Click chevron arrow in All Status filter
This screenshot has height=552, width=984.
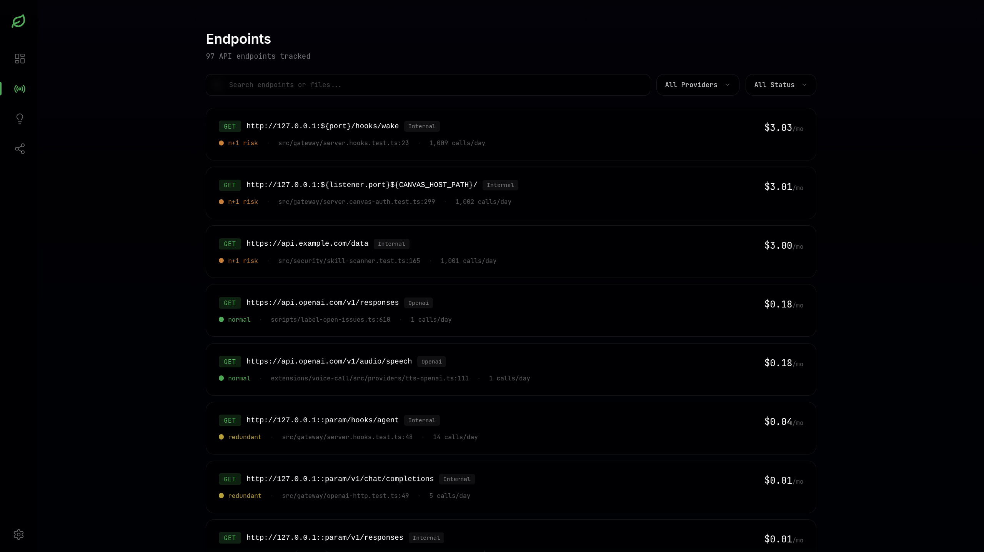pos(804,85)
